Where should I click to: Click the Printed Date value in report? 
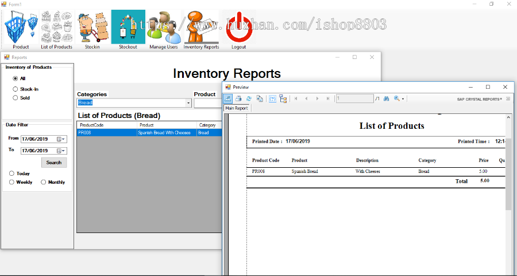[298, 141]
